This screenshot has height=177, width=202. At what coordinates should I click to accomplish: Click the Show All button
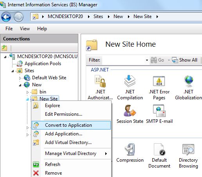coord(185,60)
